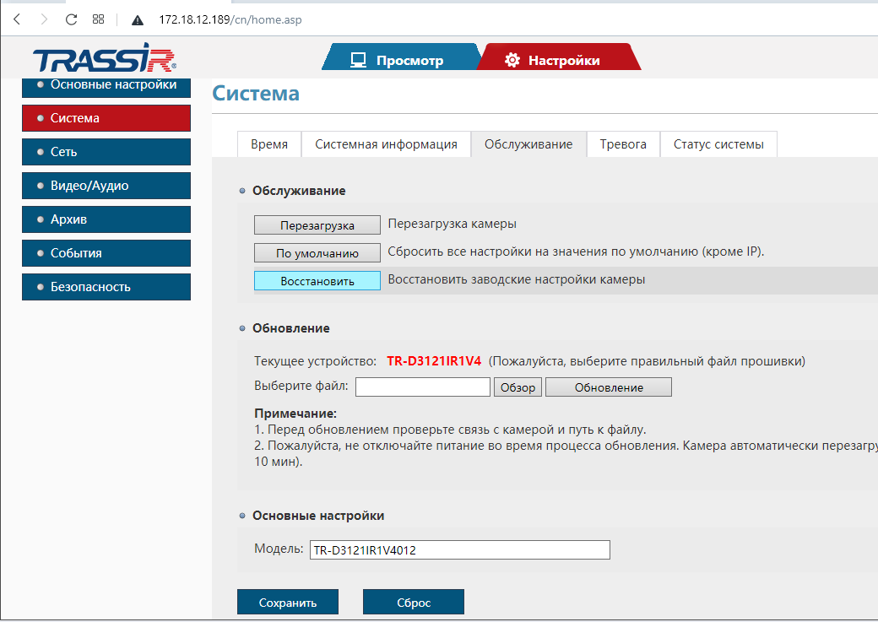This screenshot has height=622, width=878.
Task: Switch to the Время tab
Action: tap(269, 144)
